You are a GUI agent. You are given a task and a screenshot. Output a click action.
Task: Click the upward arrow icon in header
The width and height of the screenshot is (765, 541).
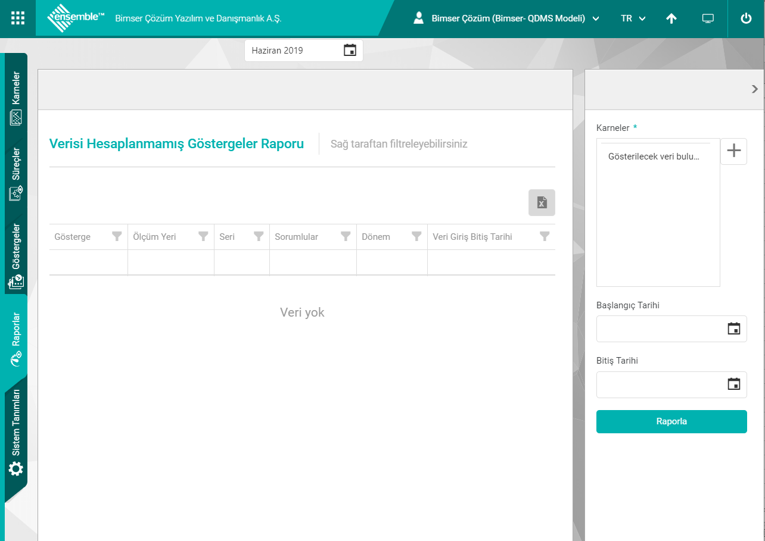[671, 18]
